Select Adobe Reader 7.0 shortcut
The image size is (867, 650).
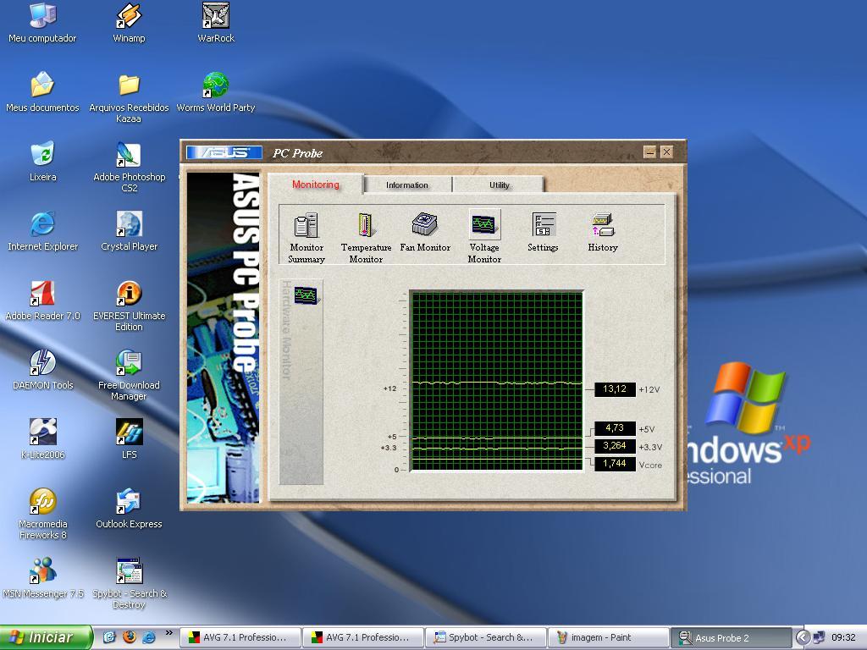point(42,300)
